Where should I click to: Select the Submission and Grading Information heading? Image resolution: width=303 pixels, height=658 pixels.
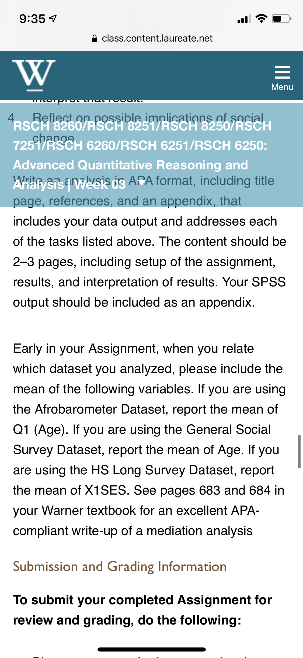(120, 567)
